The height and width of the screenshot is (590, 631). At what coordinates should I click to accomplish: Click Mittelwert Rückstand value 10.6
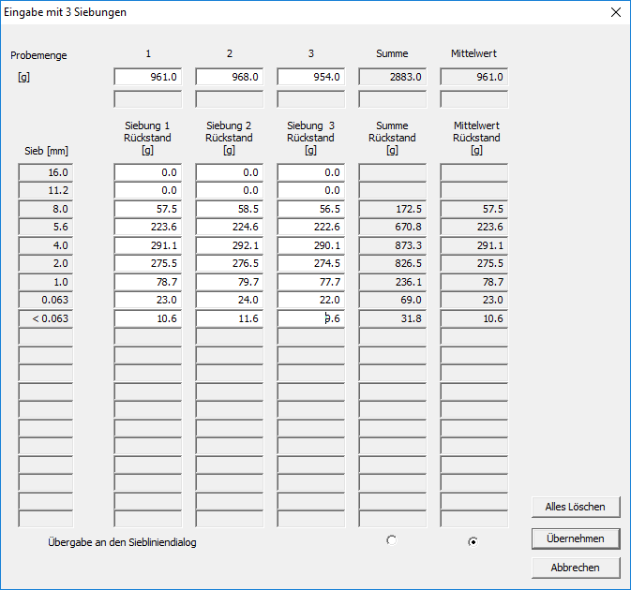click(x=474, y=318)
